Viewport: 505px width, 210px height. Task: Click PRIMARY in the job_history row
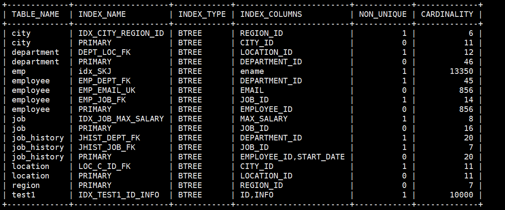(95, 156)
